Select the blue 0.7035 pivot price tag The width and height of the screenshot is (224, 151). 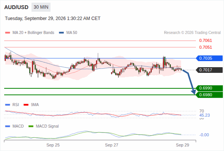[x=209, y=58]
